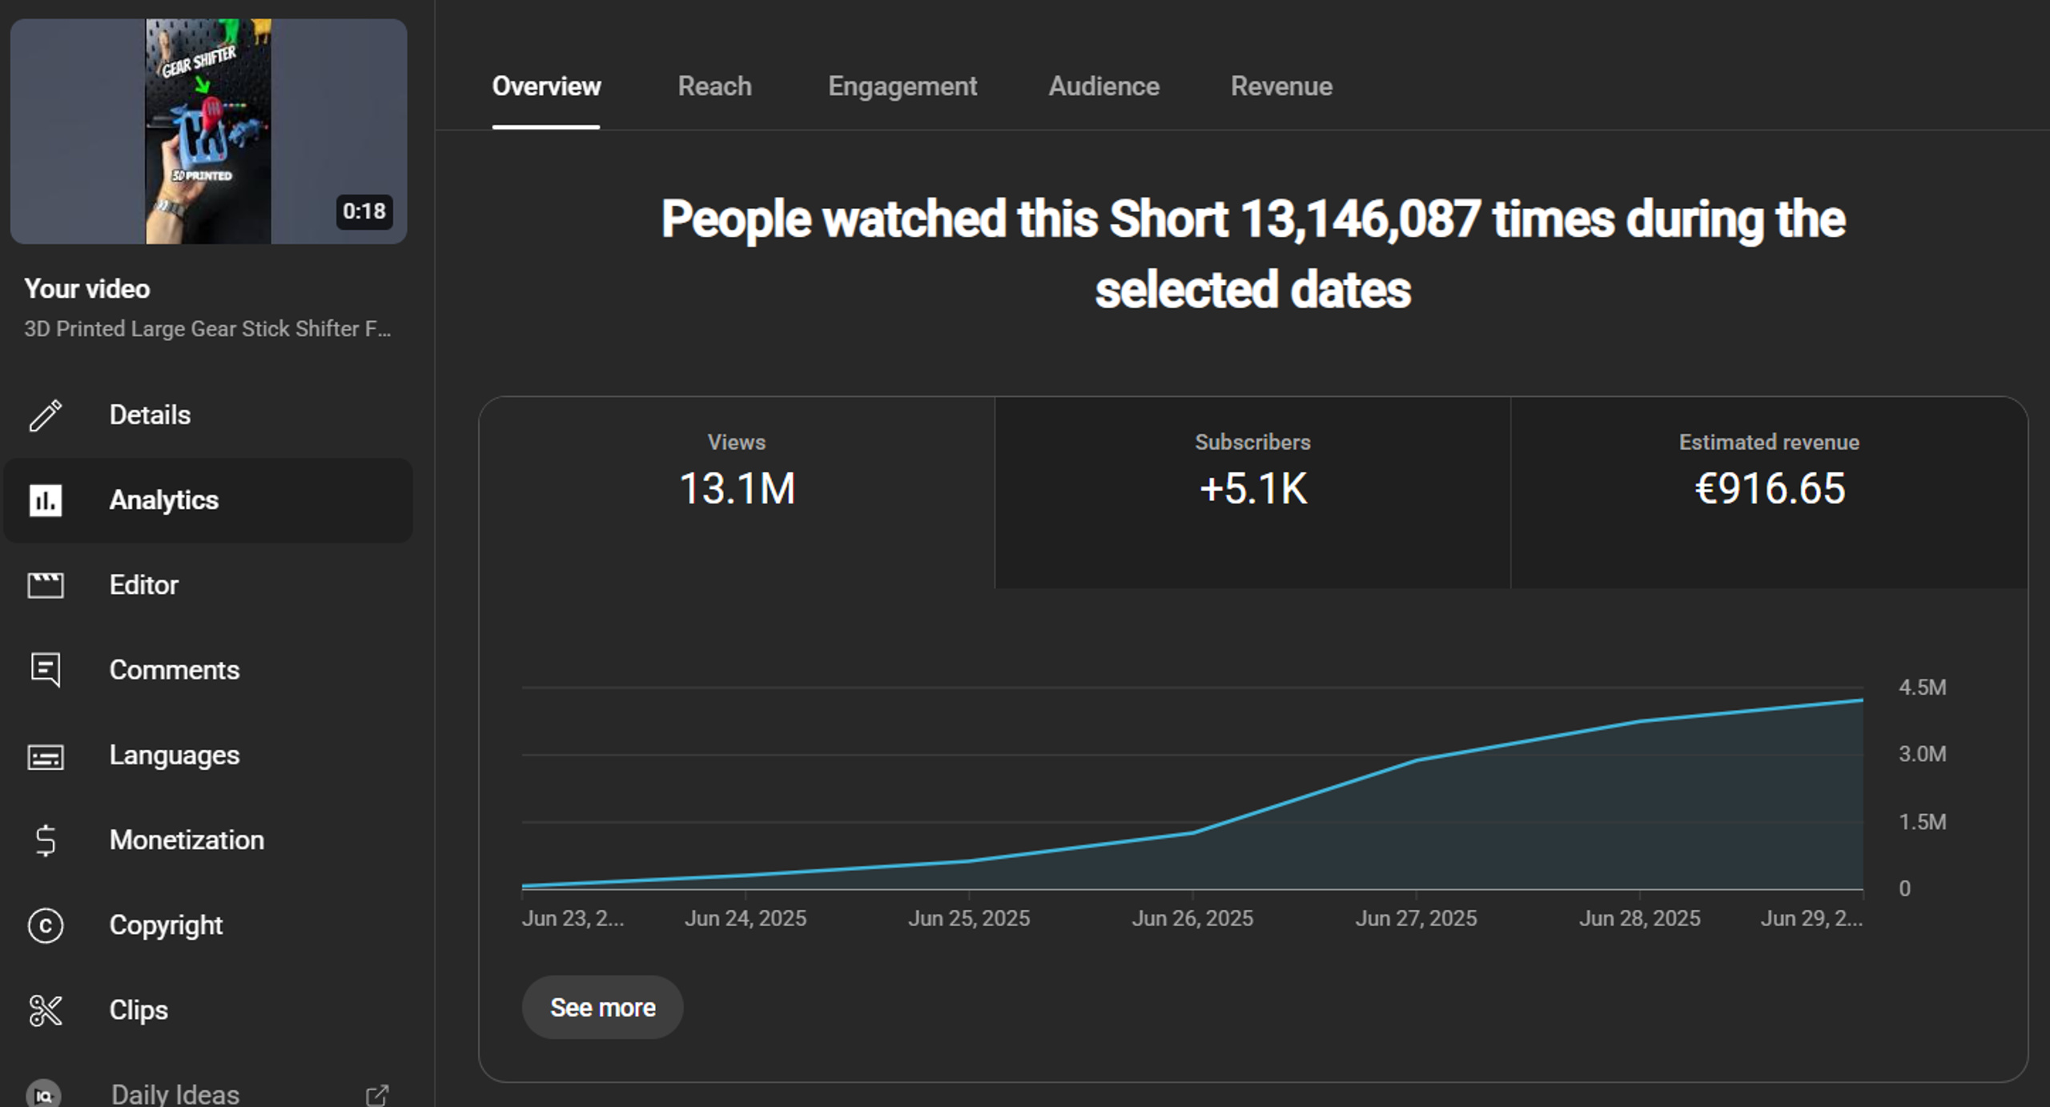The height and width of the screenshot is (1107, 2050).
Task: Open the Gear Shifter video thumbnail
Action: tap(208, 131)
